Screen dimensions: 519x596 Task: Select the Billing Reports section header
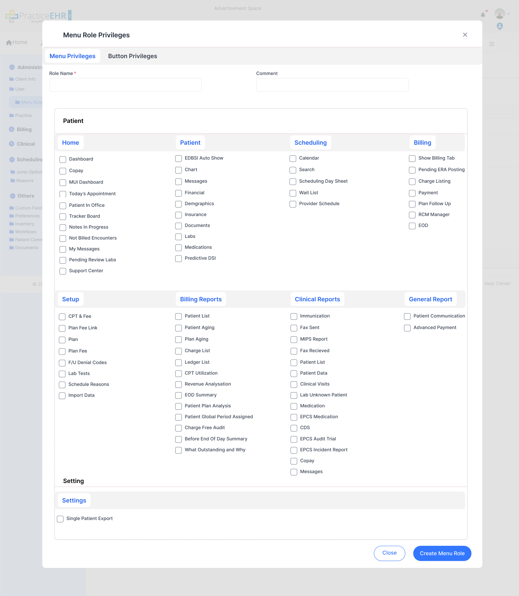point(201,299)
